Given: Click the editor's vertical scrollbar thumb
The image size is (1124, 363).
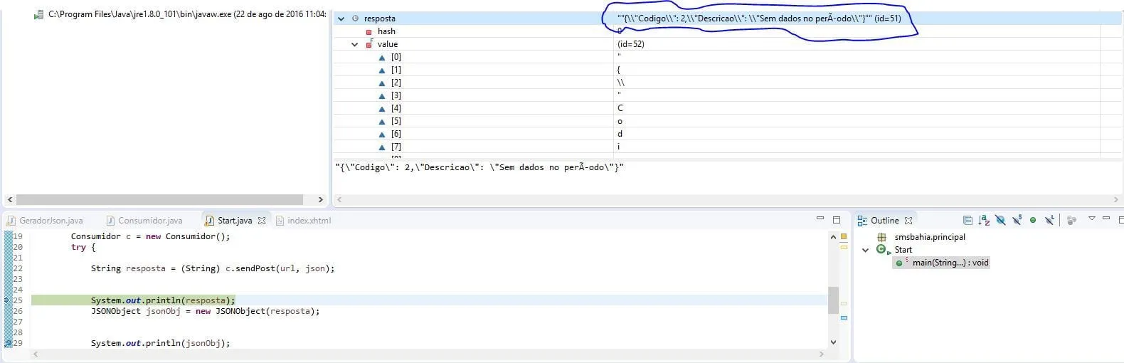Looking at the screenshot, I should [x=834, y=300].
